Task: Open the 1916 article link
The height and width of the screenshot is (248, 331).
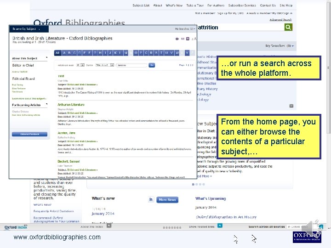Action: tap(61, 76)
